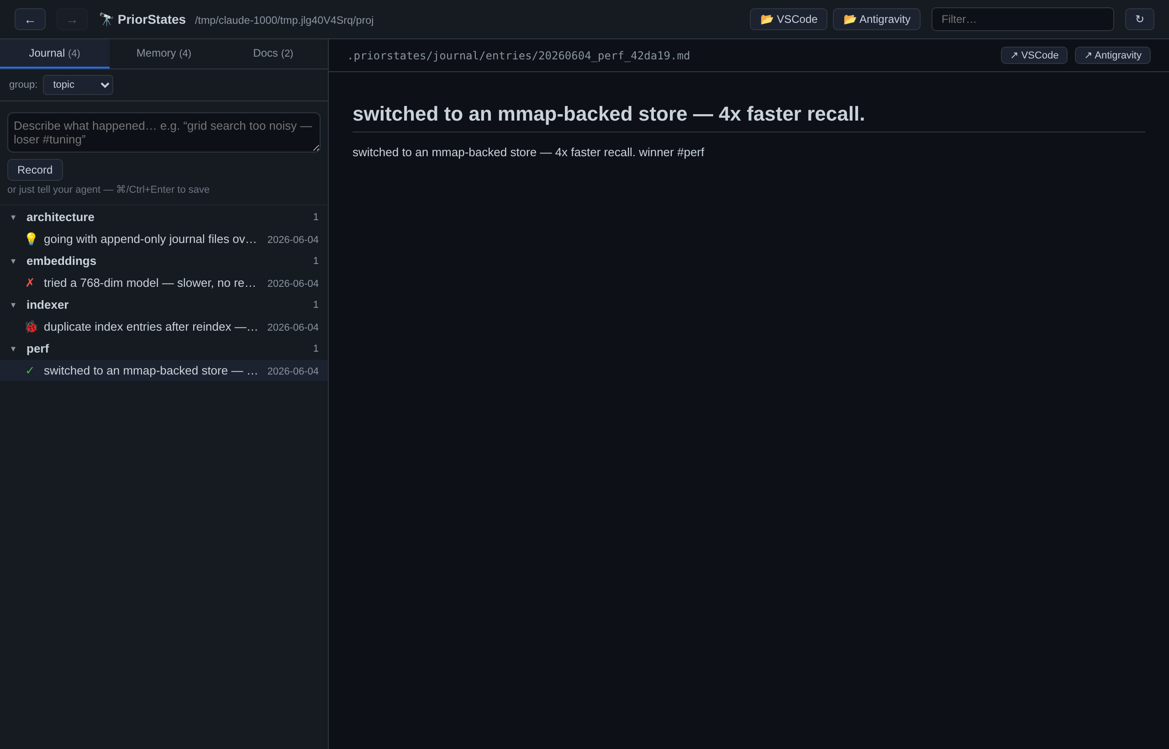Click the forward arrow navigation button
Viewport: 1169px width, 749px height.
click(x=72, y=20)
